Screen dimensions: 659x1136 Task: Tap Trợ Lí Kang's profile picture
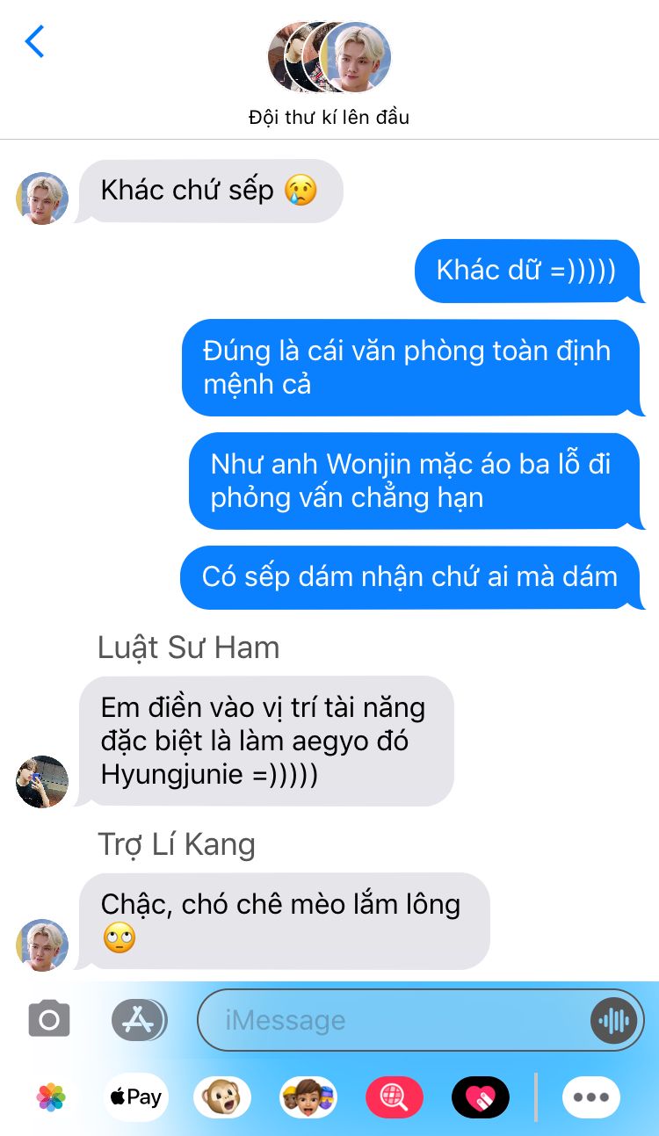42,945
